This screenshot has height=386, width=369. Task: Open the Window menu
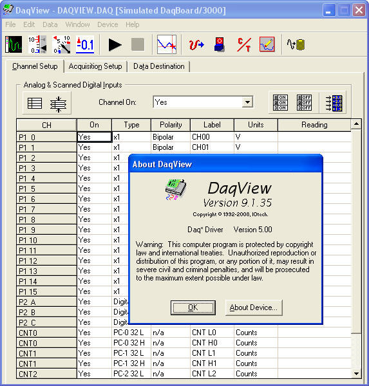[x=77, y=24]
